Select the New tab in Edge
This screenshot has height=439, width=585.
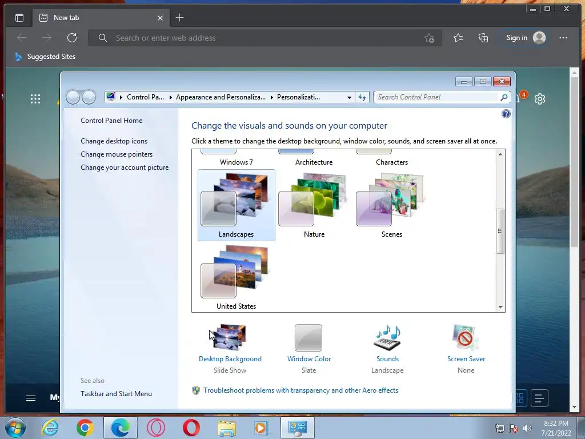coord(101,18)
